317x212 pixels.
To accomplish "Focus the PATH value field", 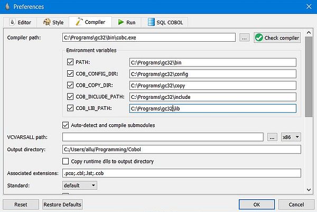I will [213, 62].
